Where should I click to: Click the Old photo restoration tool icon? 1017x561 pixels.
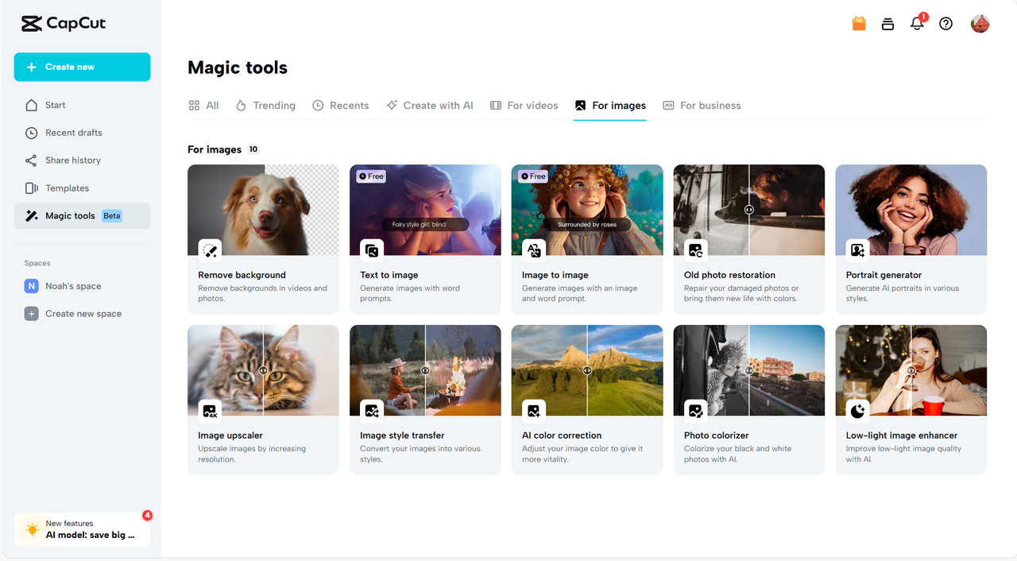pos(696,251)
